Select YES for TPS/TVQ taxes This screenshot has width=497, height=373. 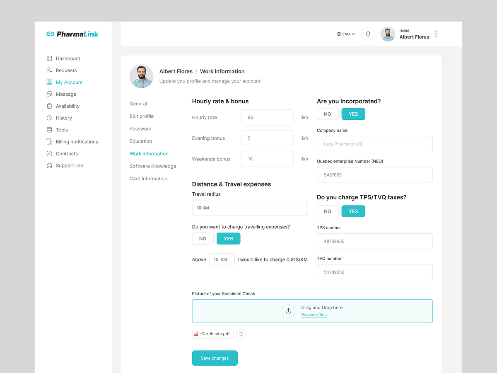(353, 211)
